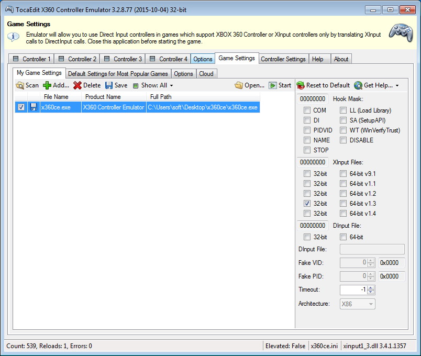Select the x360ce.exe file name cell
Screen dimensions: 421x356
(61, 107)
